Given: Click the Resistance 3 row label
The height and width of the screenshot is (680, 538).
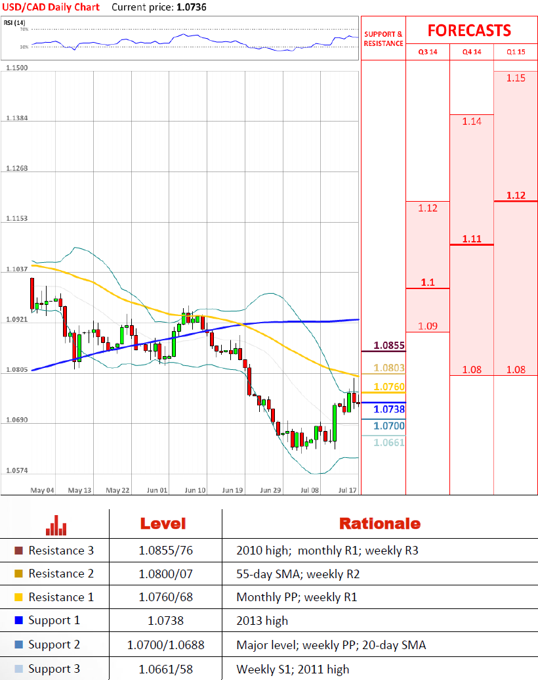Looking at the screenshot, I should point(61,551).
